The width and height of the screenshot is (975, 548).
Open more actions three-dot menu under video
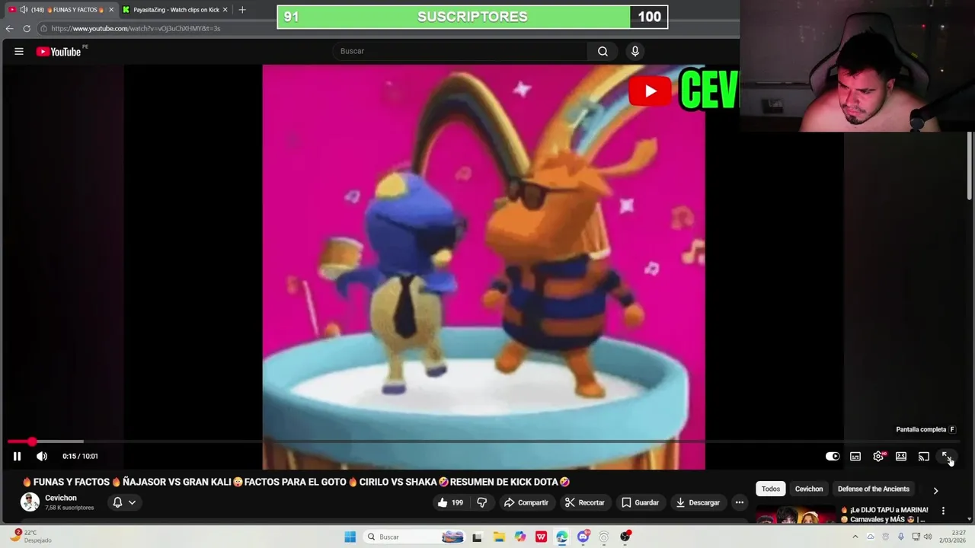(x=740, y=502)
